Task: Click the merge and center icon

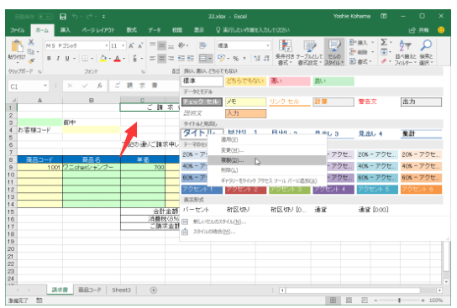Action: [202, 59]
